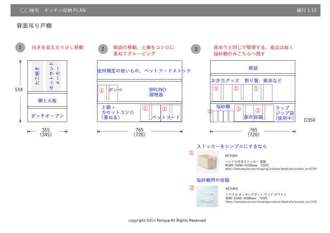Click red ② left of the 塩砂糖 shelf
The height and width of the screenshot is (233, 330).
click(x=210, y=112)
